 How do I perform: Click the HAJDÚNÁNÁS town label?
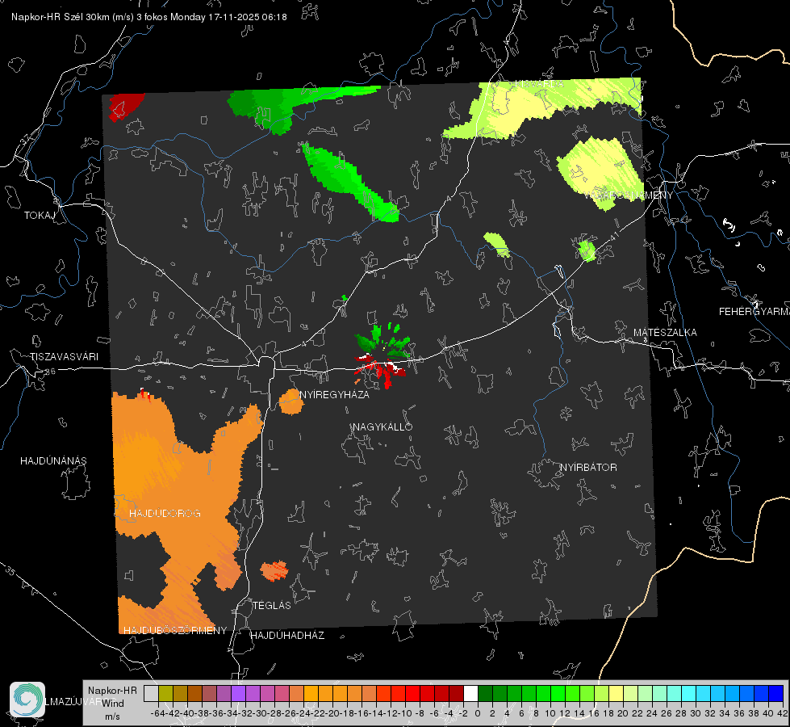(x=53, y=460)
